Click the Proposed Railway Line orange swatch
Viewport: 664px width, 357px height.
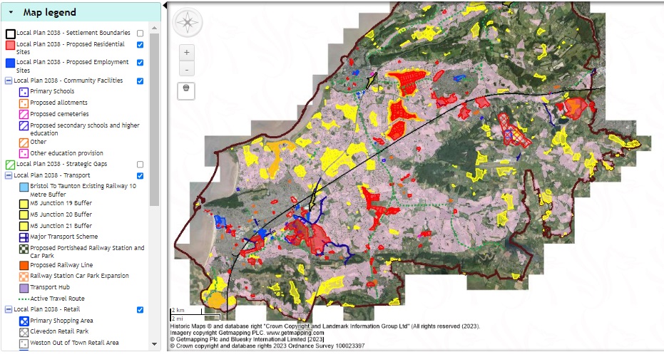[24, 265]
